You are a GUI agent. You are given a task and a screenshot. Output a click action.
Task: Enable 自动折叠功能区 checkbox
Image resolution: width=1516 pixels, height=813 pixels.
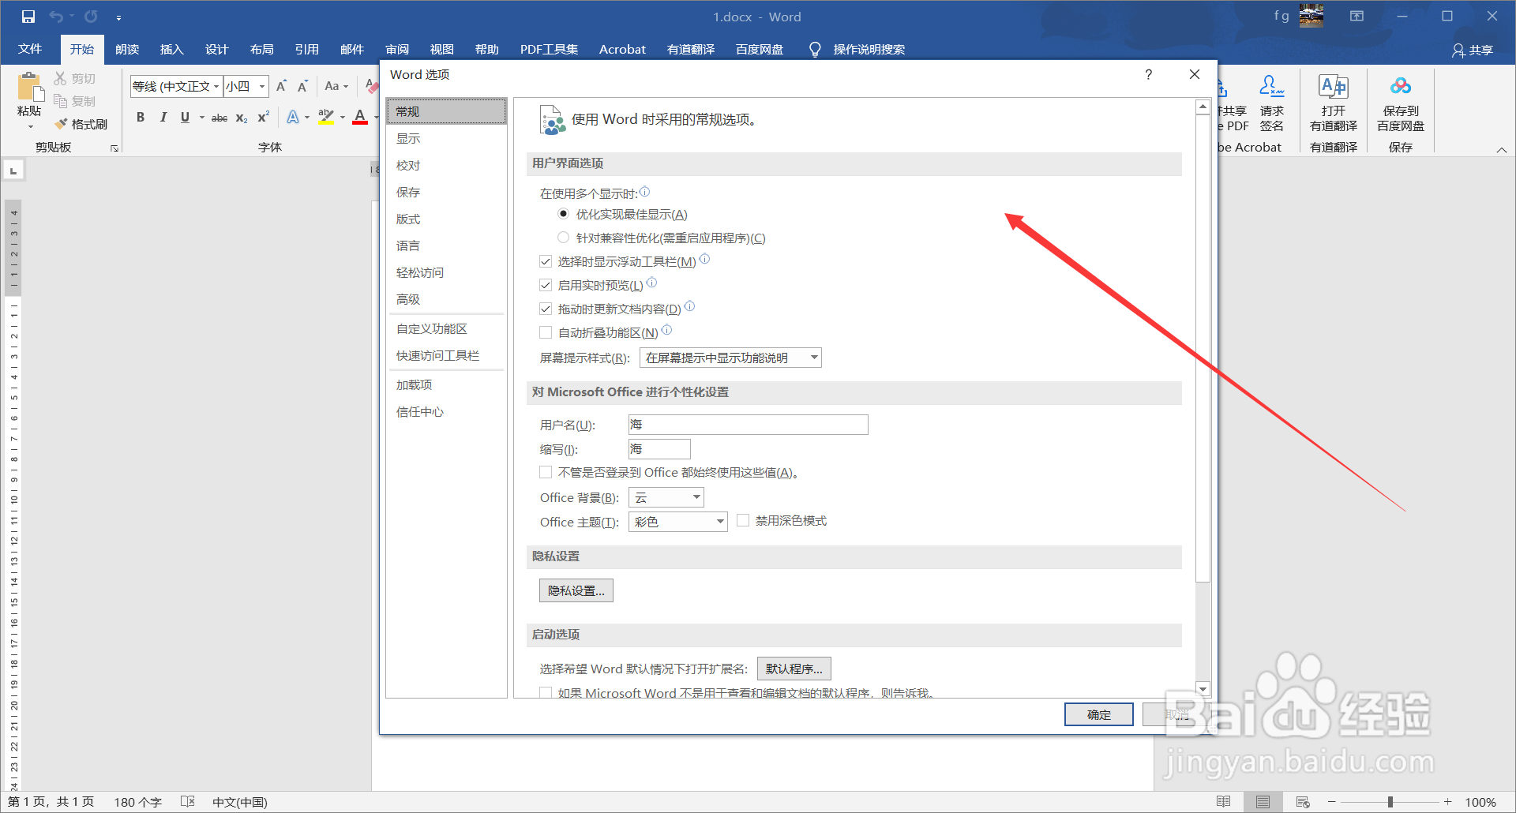click(546, 332)
